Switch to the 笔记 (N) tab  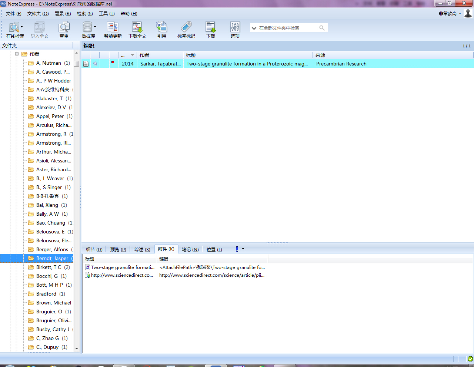pyautogui.click(x=190, y=249)
